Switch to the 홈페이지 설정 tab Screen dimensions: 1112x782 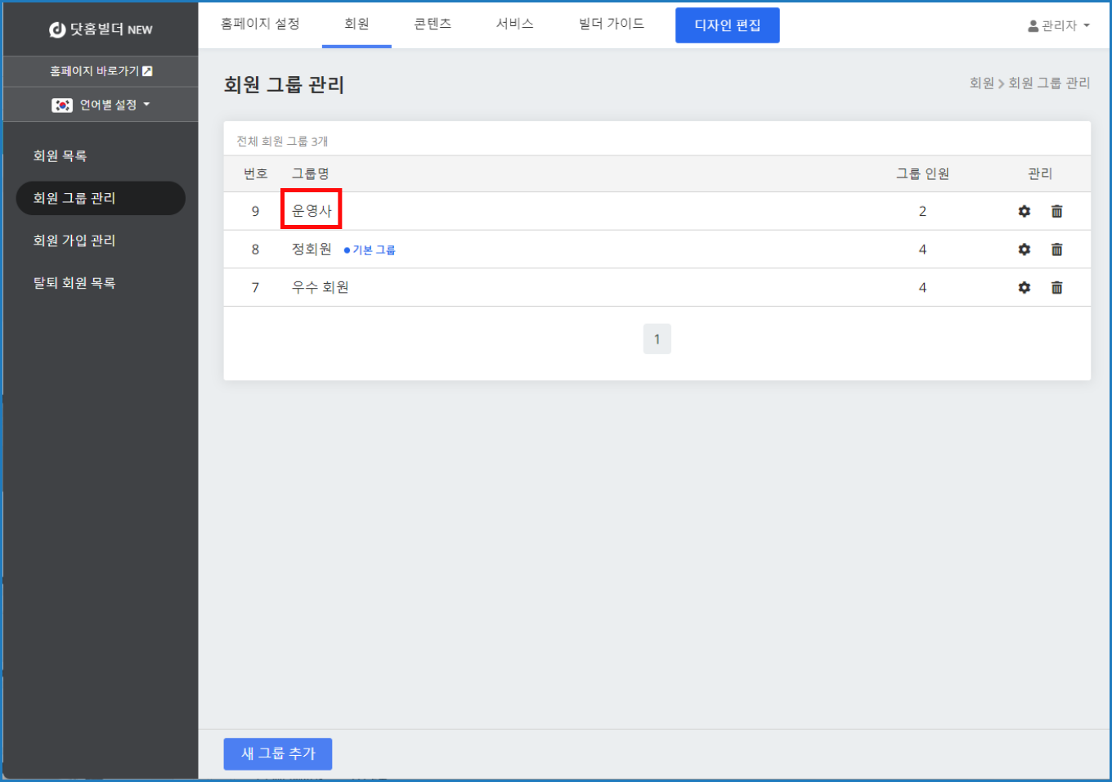(260, 25)
